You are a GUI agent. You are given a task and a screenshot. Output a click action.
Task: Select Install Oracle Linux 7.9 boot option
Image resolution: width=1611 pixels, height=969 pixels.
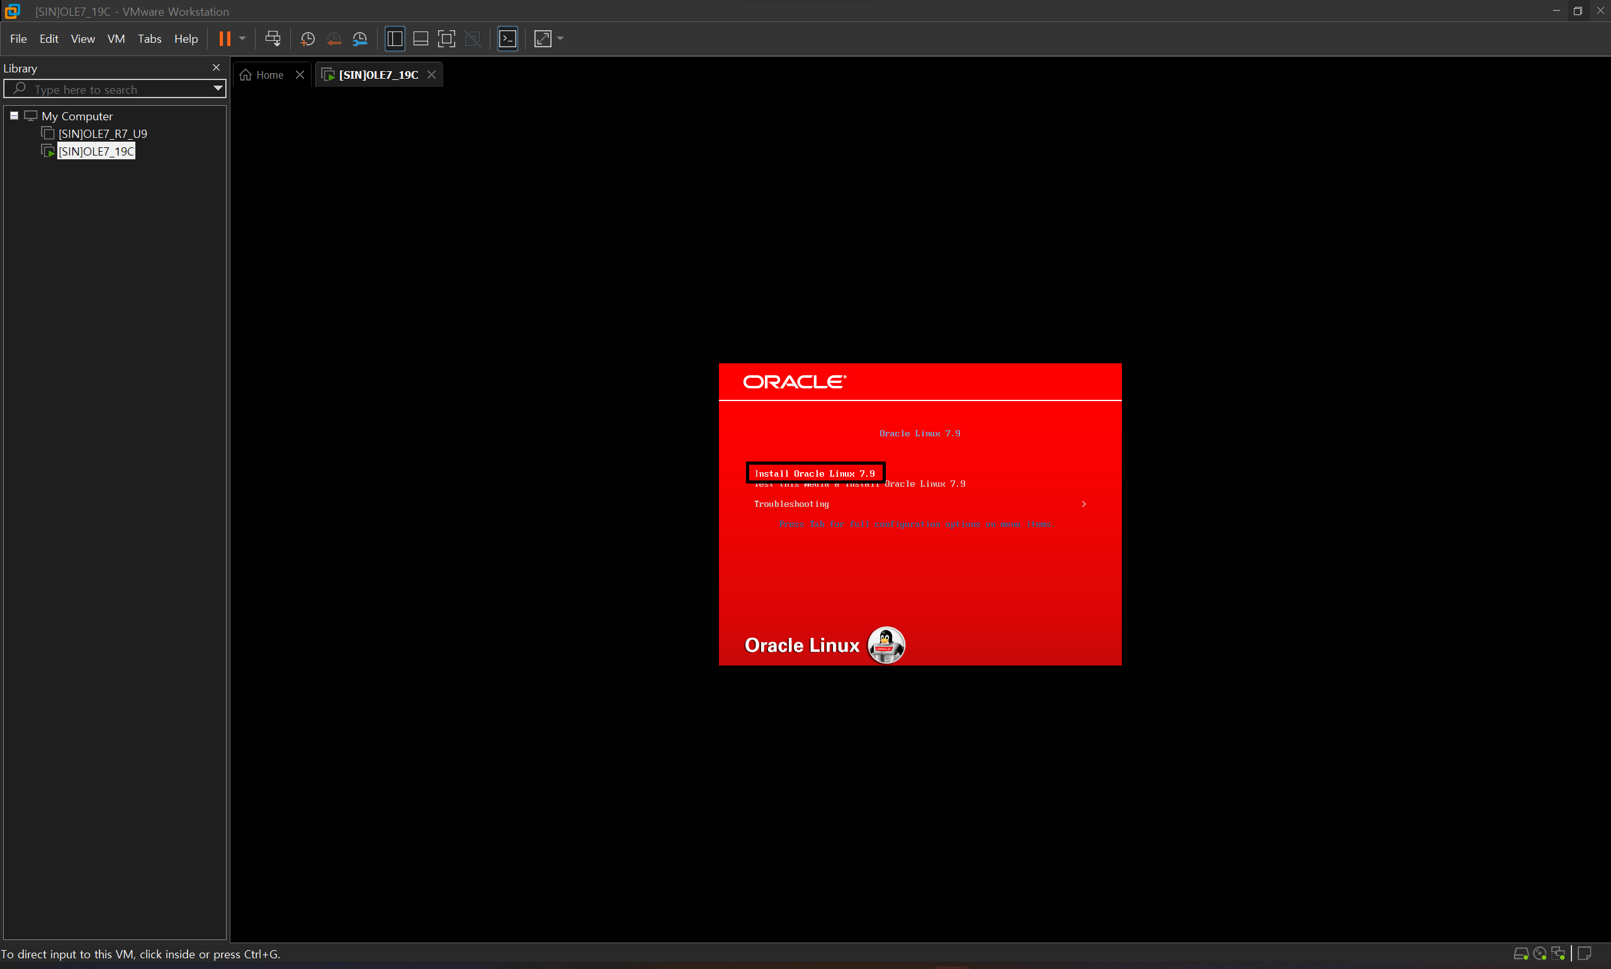pyautogui.click(x=814, y=473)
